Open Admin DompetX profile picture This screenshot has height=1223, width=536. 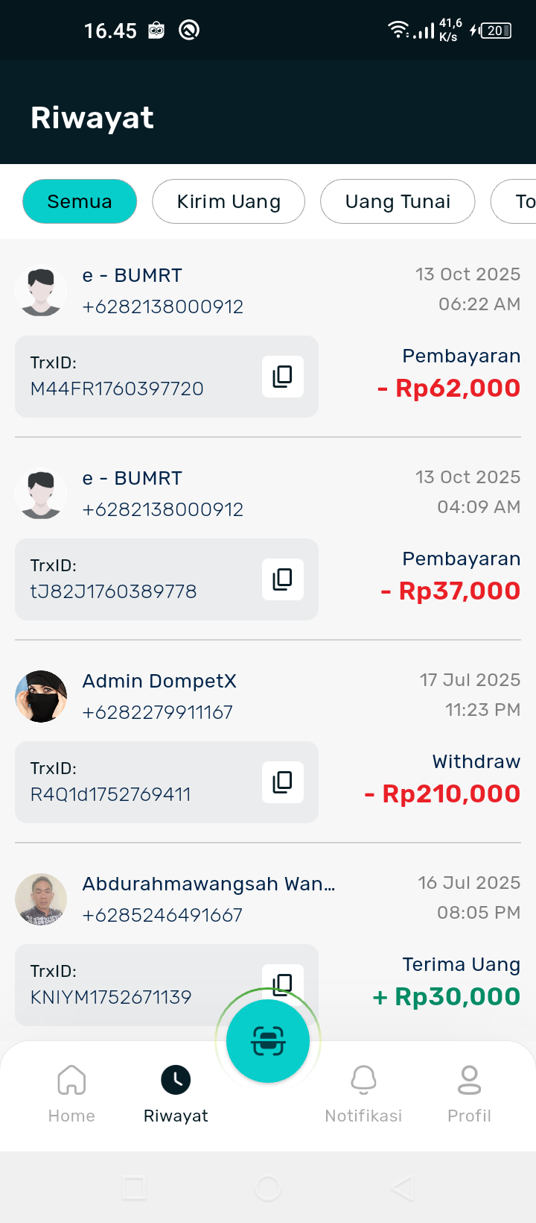pos(41,697)
